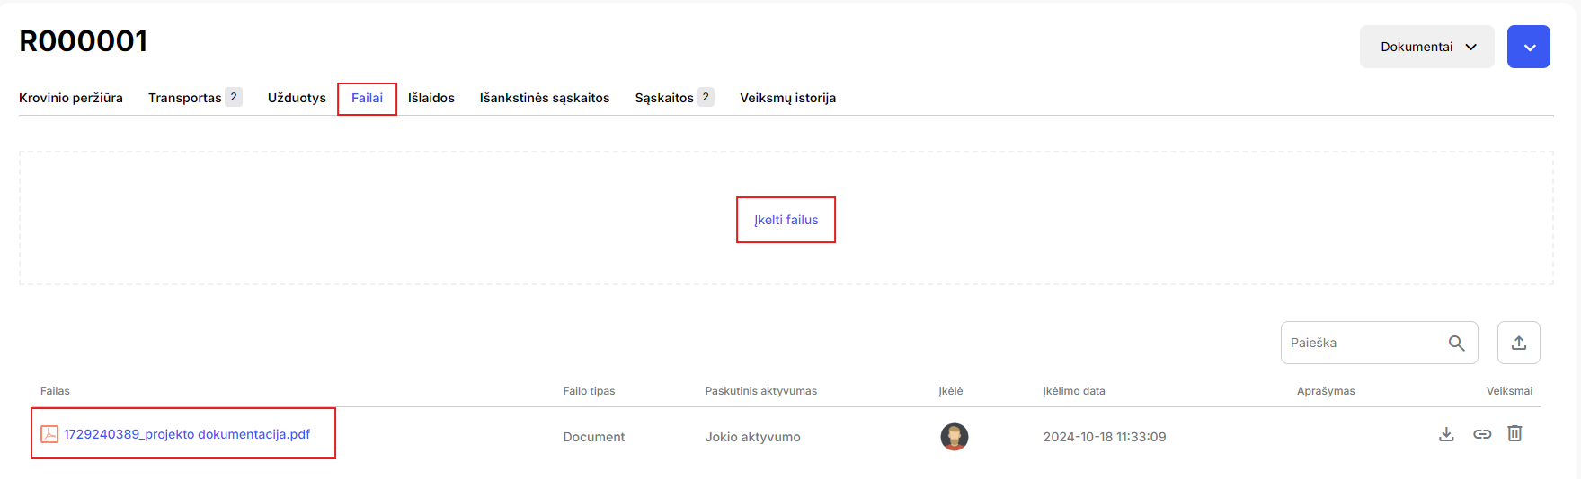The height and width of the screenshot is (479, 1581).
Task: Click the R000001 page title
Action: 84,41
